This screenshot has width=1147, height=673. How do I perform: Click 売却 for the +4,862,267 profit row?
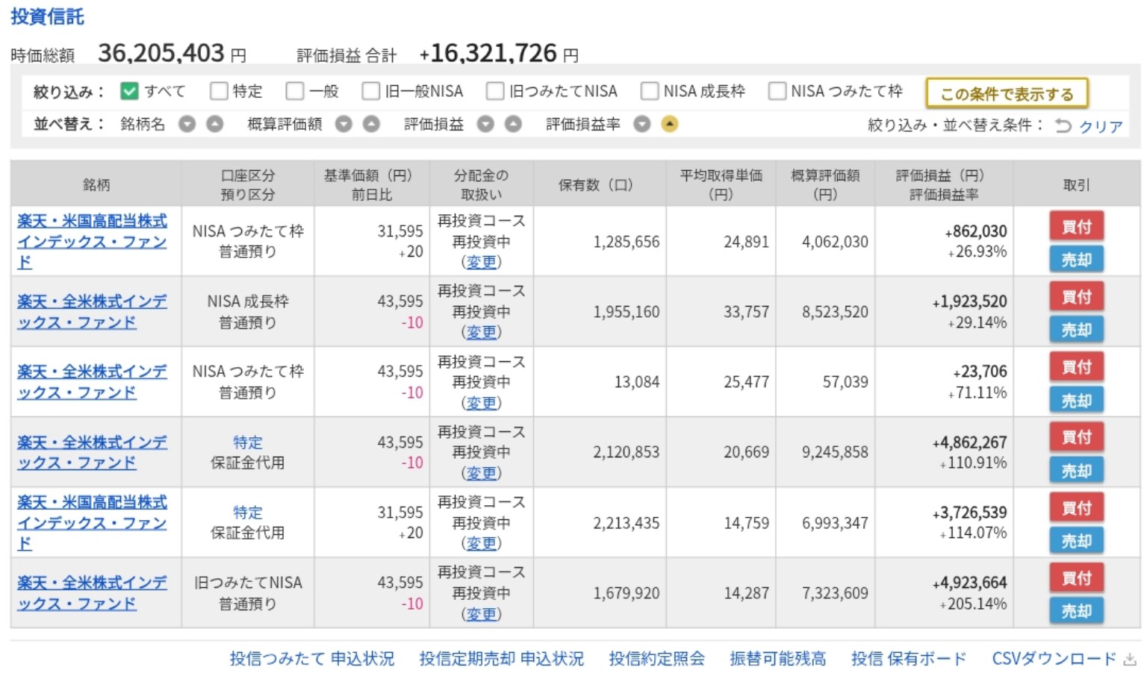click(1076, 471)
